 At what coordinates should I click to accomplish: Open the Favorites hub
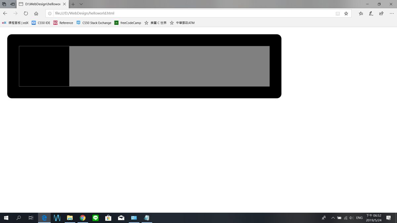coord(361,14)
